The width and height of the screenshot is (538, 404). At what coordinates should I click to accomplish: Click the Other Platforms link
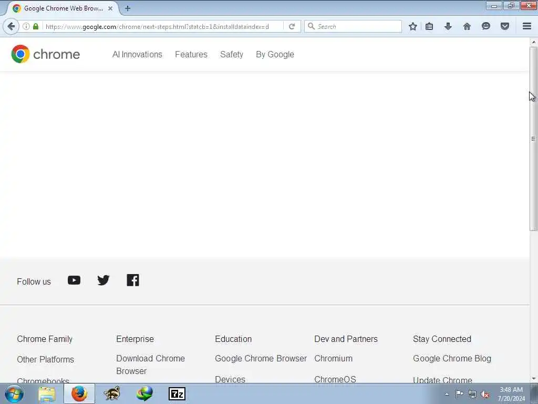click(45, 359)
